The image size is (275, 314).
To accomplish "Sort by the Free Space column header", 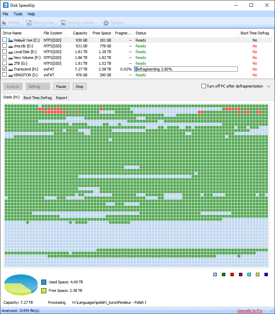I will click(101, 33).
